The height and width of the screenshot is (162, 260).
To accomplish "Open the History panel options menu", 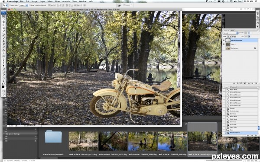I will [258, 87].
